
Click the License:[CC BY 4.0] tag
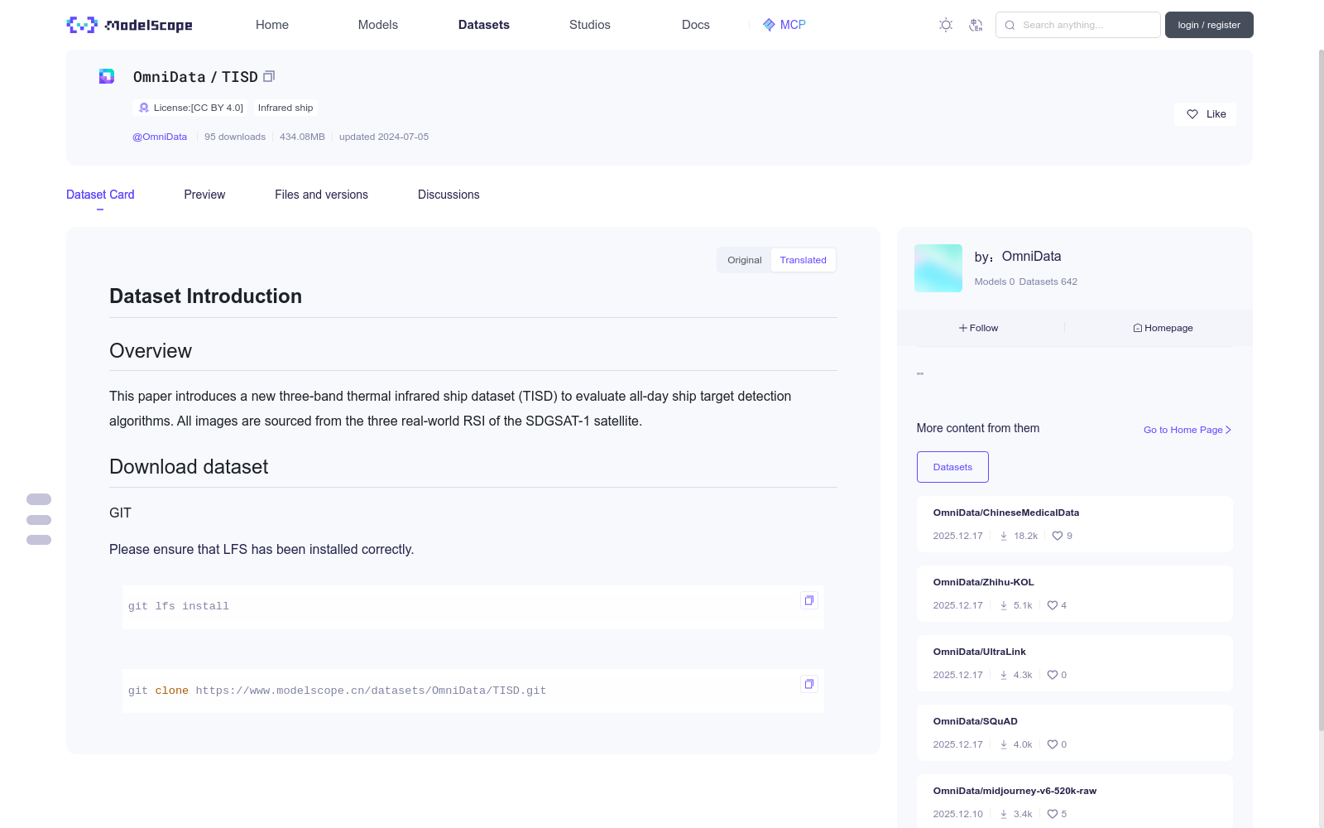190,108
